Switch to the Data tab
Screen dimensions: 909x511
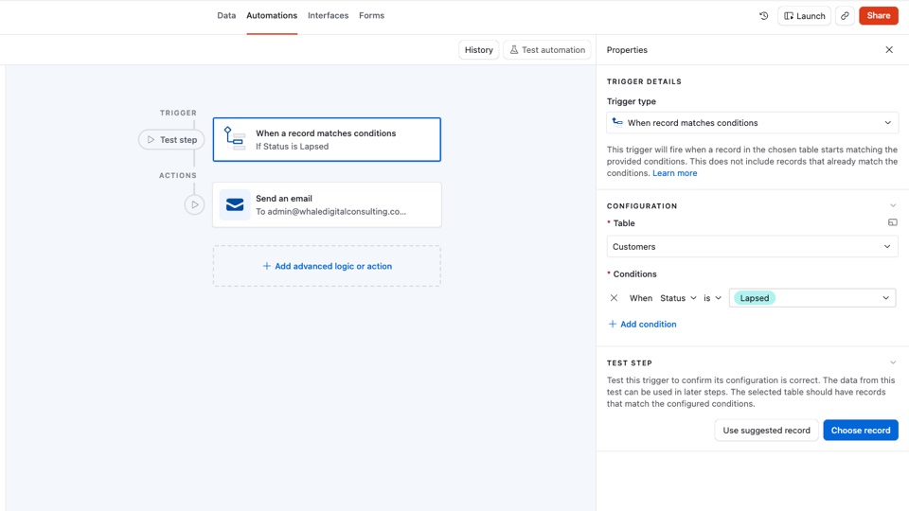point(226,16)
